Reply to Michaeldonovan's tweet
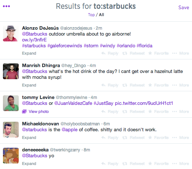 (x=110, y=138)
